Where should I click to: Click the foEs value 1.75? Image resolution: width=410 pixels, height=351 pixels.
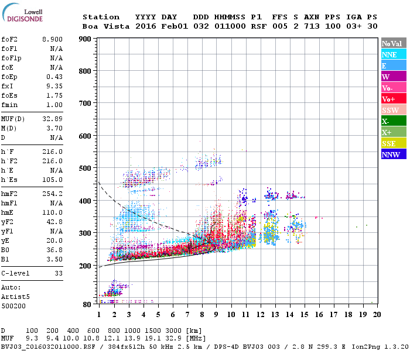tap(54, 95)
